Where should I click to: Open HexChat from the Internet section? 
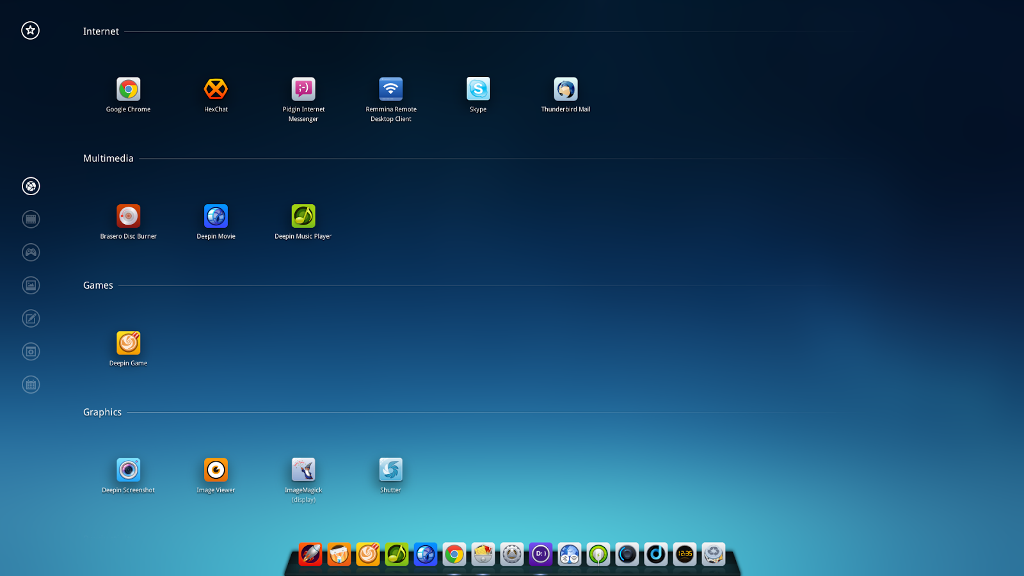(216, 90)
